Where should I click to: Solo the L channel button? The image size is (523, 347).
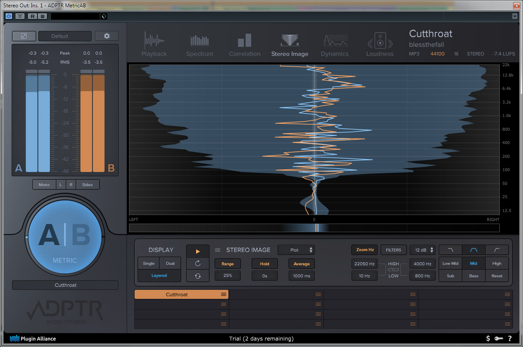(x=61, y=184)
